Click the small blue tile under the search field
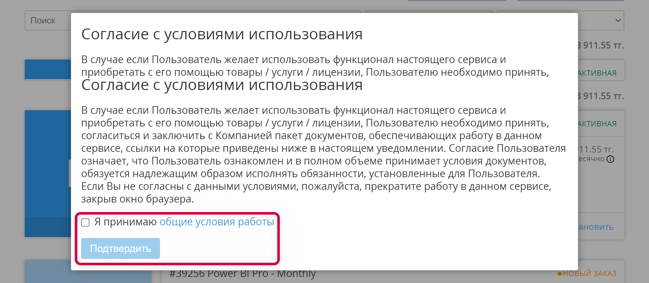 coord(48,69)
